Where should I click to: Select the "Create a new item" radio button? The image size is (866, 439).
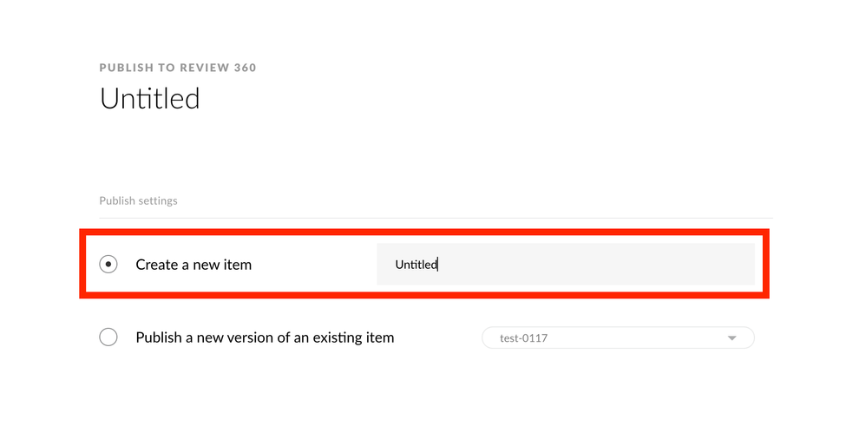(x=108, y=265)
